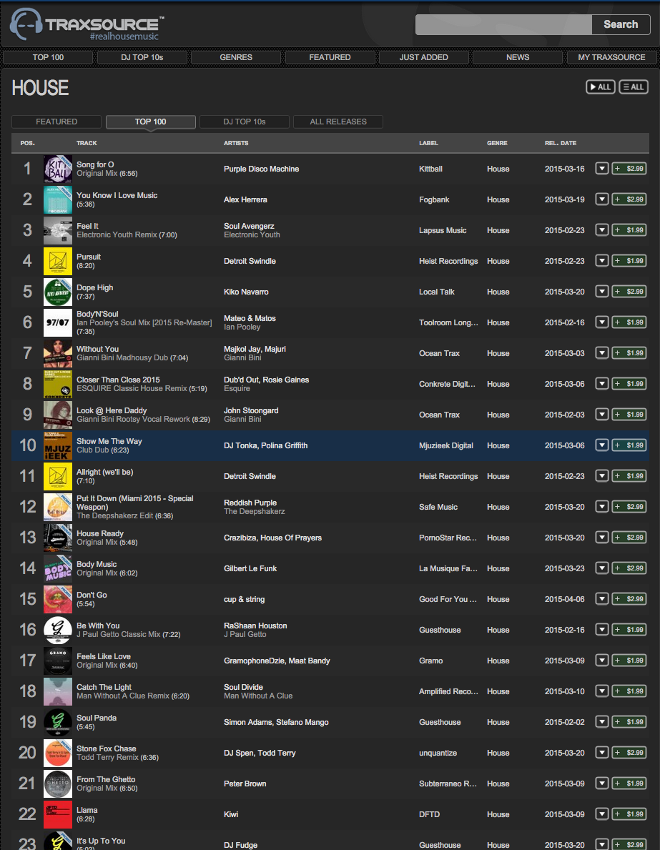Viewport: 660px width, 850px height.
Task: Click into the search text field
Action: (503, 24)
